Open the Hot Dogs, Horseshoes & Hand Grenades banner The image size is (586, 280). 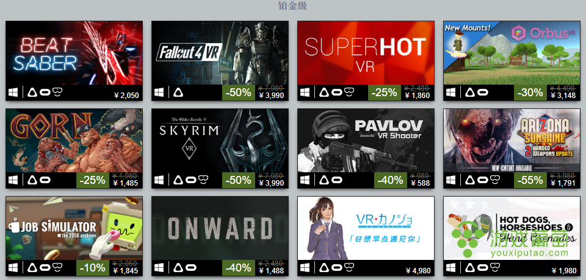tap(512, 228)
